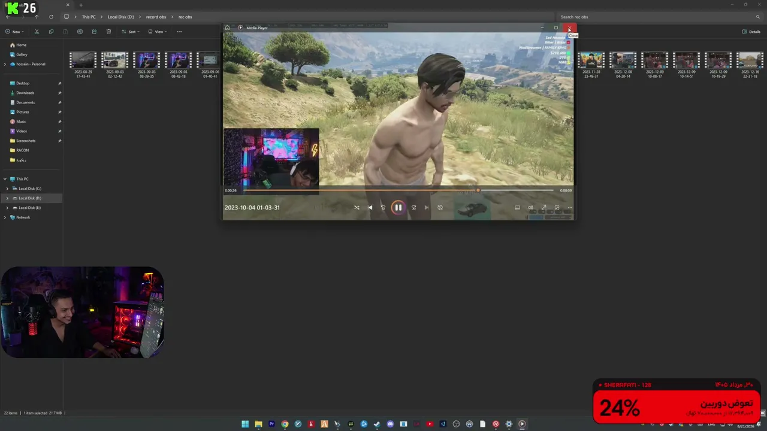Go to Media Player home view
Screen dimensions: 767x431
pos(227,28)
